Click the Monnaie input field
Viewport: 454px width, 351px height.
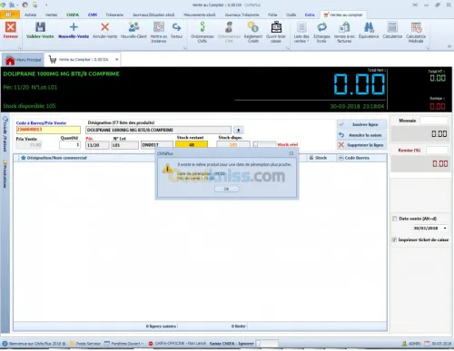[x=433, y=121]
